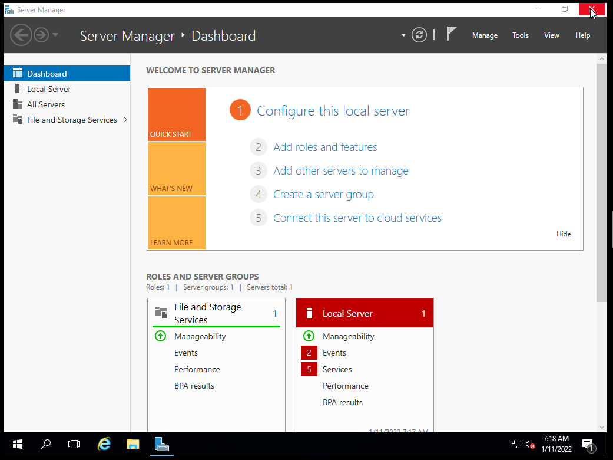
Task: Open Services in Local Server tile
Action: click(337, 369)
